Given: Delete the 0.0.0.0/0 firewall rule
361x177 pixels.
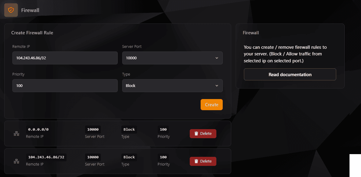Looking at the screenshot, I should coord(203,133).
